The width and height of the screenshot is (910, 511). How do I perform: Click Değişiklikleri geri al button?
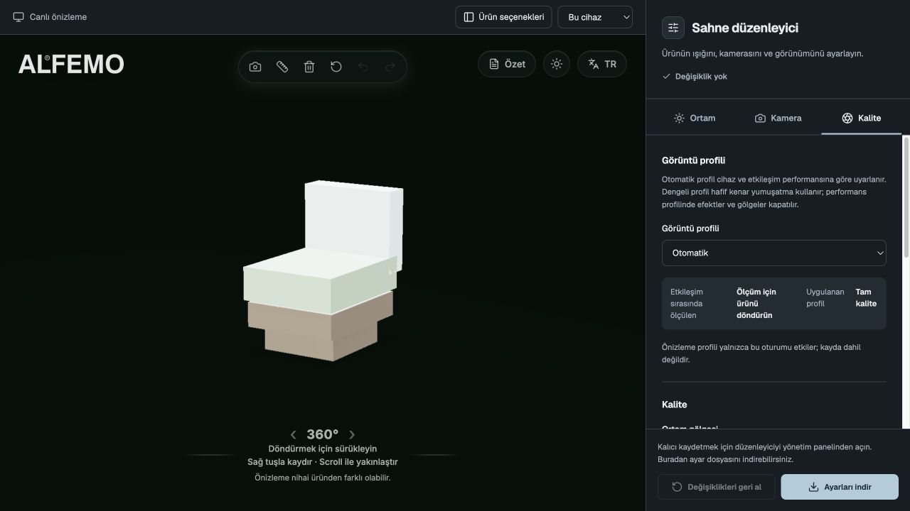pos(717,487)
